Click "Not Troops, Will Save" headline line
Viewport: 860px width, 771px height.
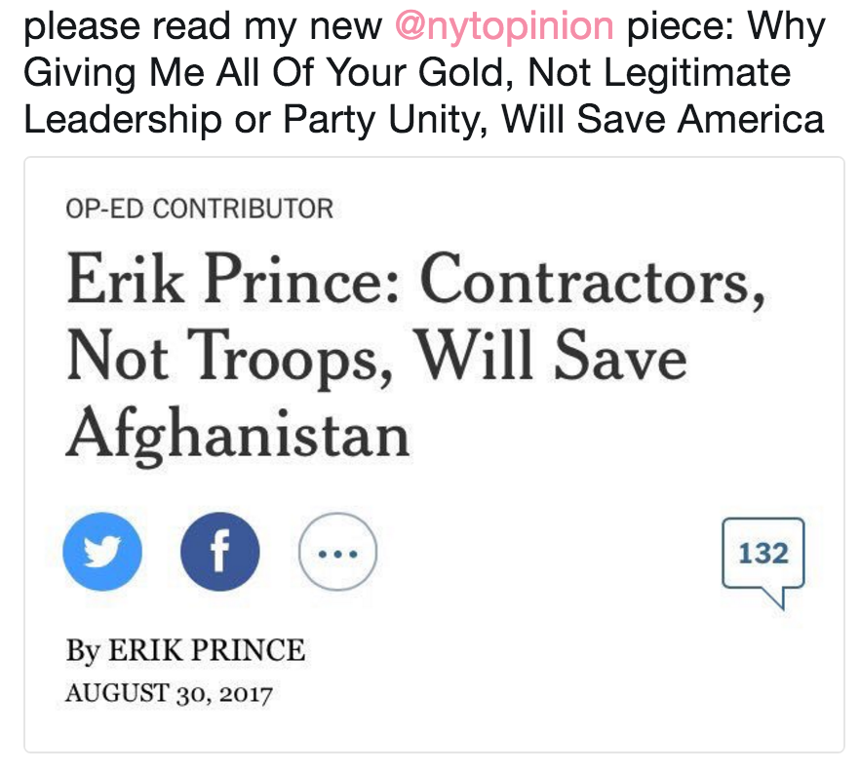[376, 358]
